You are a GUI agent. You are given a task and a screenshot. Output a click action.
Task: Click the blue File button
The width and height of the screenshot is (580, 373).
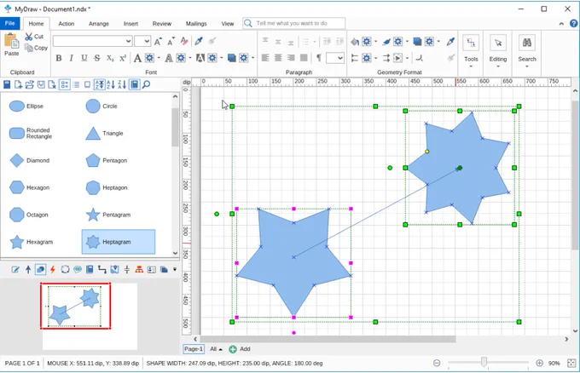10,23
